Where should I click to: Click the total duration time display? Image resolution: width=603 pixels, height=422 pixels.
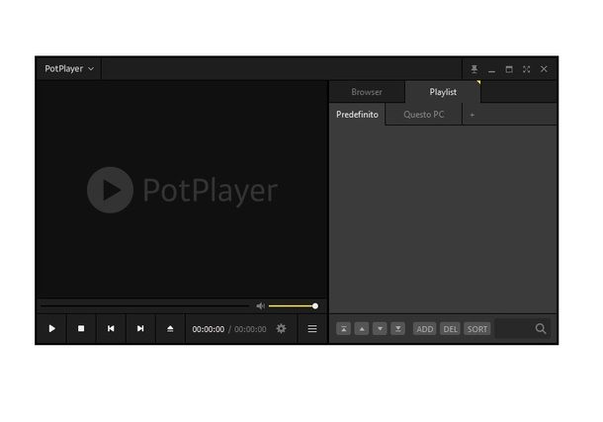[250, 329]
